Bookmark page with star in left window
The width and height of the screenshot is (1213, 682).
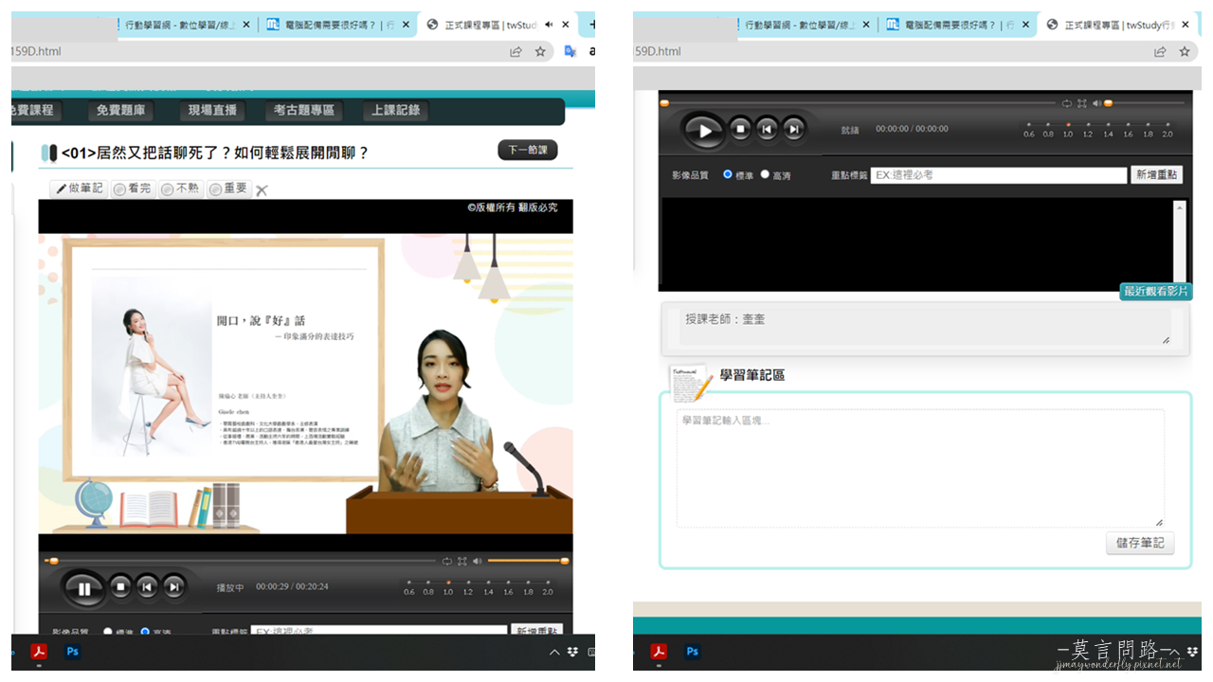pos(540,51)
